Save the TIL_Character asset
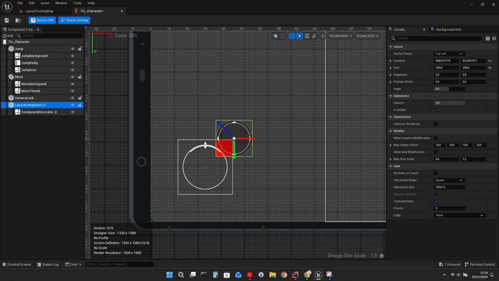 (6, 20)
